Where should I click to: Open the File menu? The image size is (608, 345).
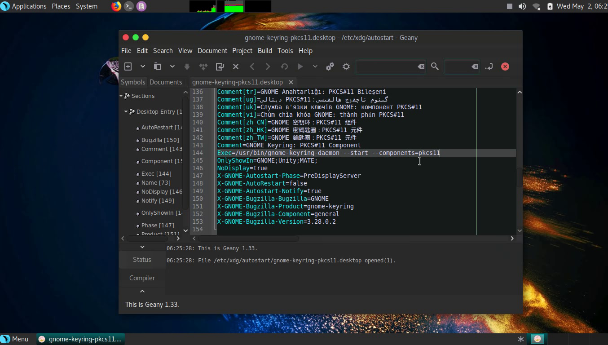pyautogui.click(x=126, y=51)
